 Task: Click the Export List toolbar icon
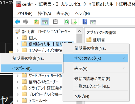pyautogui.click(x=74, y=22)
